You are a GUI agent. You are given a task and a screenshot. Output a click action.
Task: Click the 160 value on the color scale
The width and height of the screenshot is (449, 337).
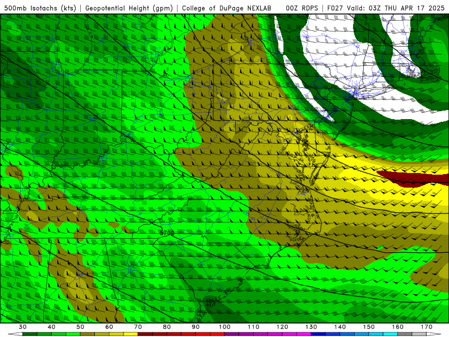click(x=398, y=327)
